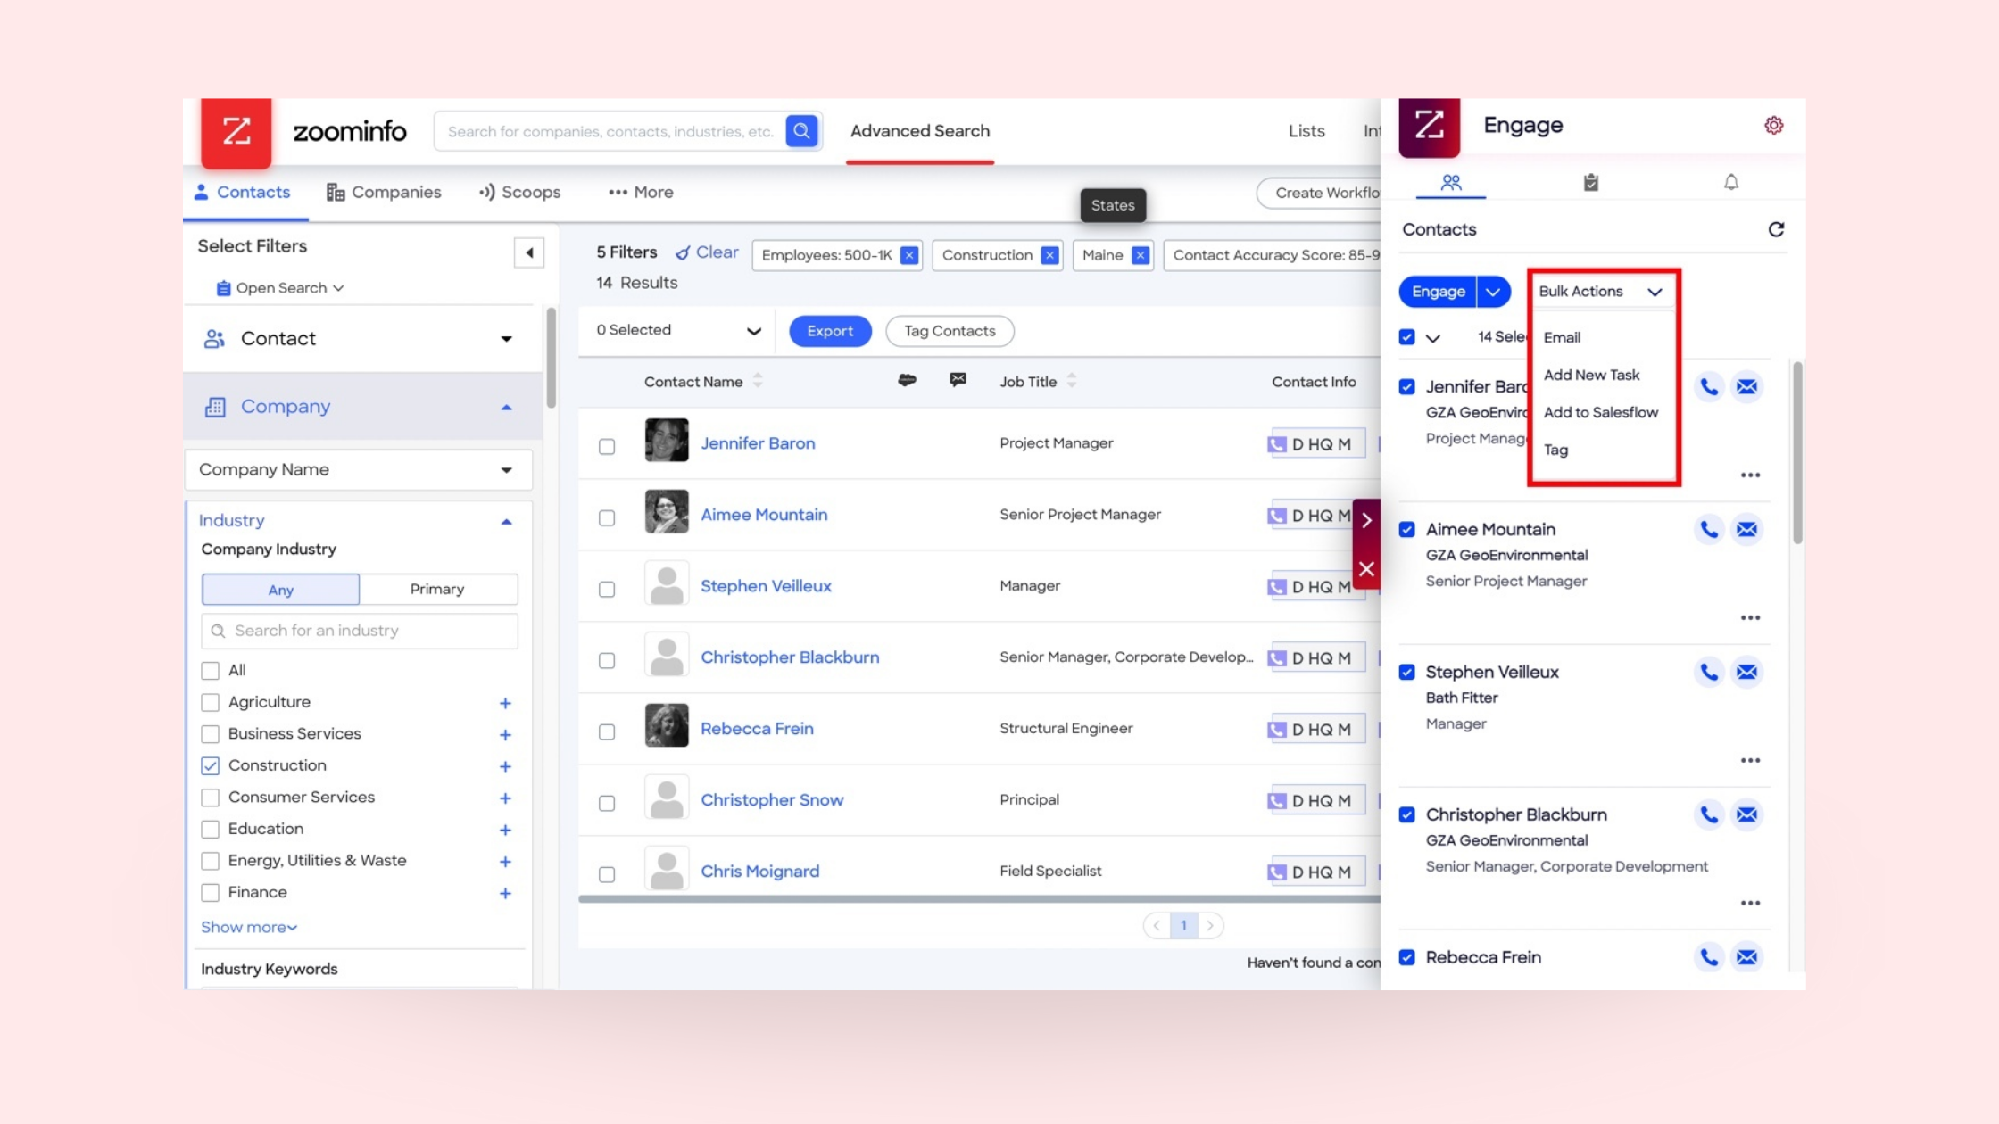The image size is (1999, 1124).
Task: Click the red arrow expand Engage handle
Action: [x=1366, y=520]
